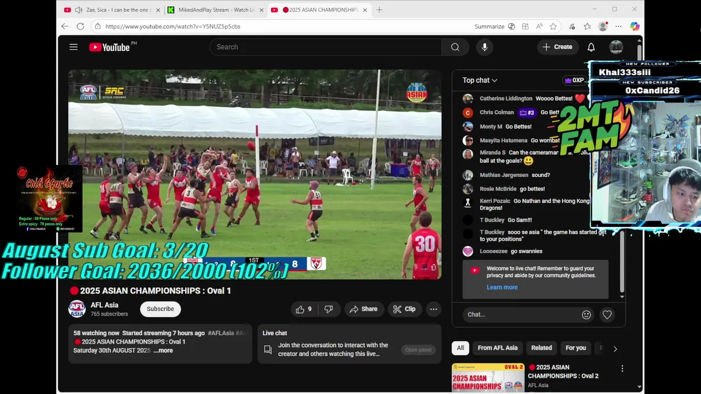Open the AFL Asia channel name
Screen dimensions: 701x394
point(105,305)
